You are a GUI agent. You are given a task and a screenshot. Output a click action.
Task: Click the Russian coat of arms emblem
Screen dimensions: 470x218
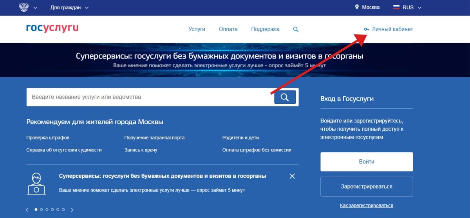(23, 7)
